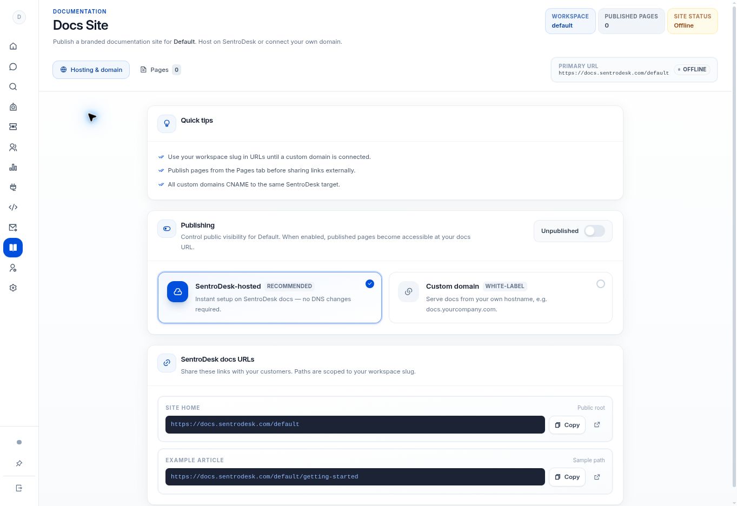Select the SentroDesk-hosted option
Viewport: 737px width, 506px height.
tap(269, 297)
